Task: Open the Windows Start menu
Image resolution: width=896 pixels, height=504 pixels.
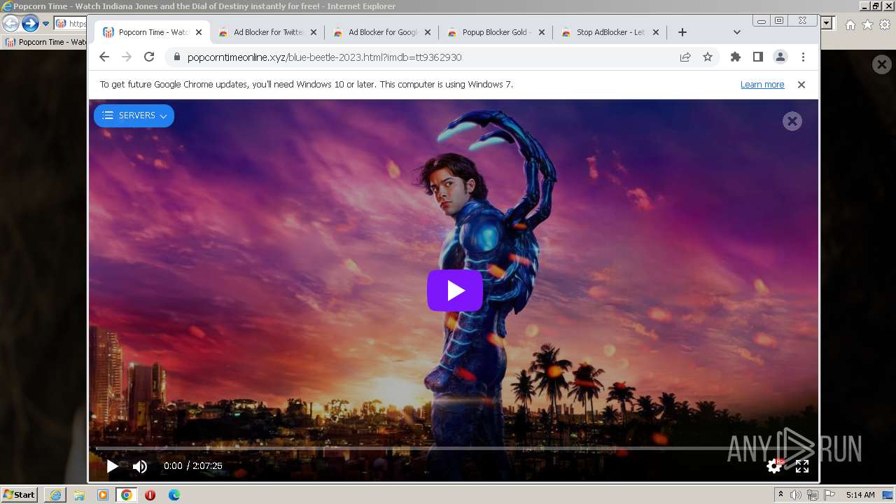Action: [19, 494]
